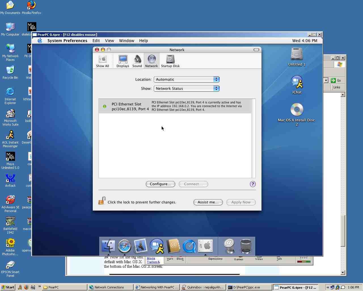The width and height of the screenshot is (363, 291).
Task: Switch to D:\PearPC\ppc.exe taskbar button
Action: (x=249, y=287)
